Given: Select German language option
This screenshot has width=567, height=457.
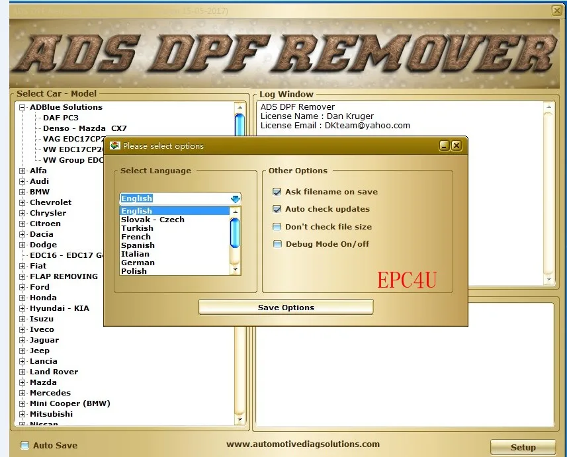Looking at the screenshot, I should click(174, 263).
